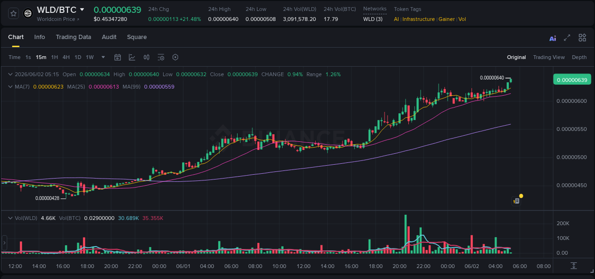Click the CHANGE value 0.94%
The width and height of the screenshot is (595, 279).
click(295, 74)
